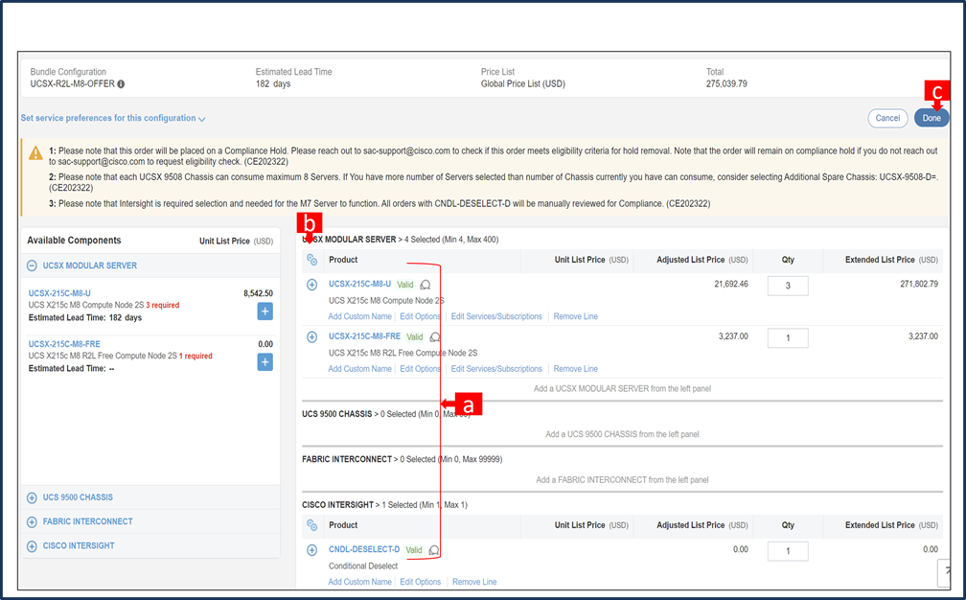
Task: Click Edit Options for UCSX-215C-M8-FRE
Action: click(x=420, y=369)
